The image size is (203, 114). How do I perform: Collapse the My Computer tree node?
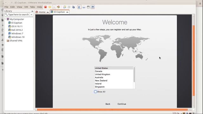[5, 19]
